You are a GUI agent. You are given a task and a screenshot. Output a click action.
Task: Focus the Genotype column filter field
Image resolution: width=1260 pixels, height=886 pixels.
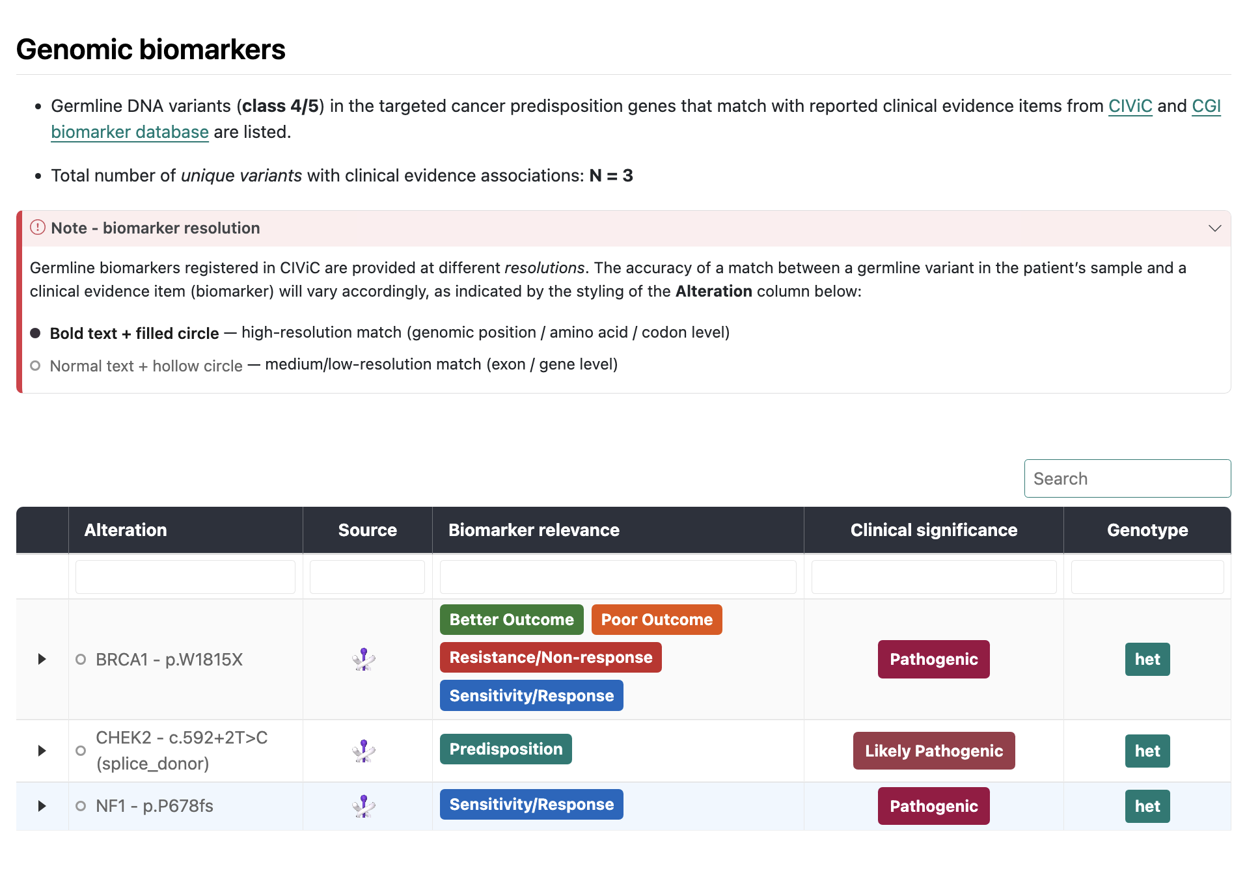pyautogui.click(x=1147, y=577)
